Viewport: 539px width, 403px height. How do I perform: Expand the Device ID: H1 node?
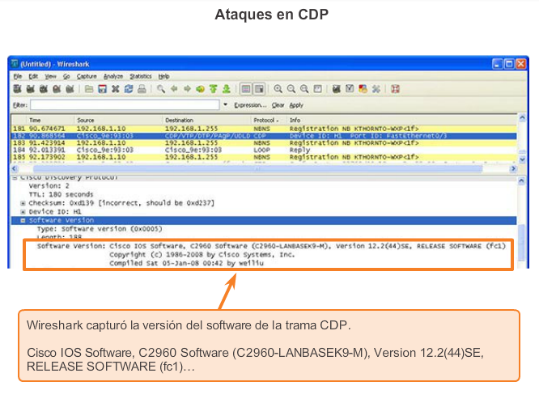pyautogui.click(x=23, y=212)
